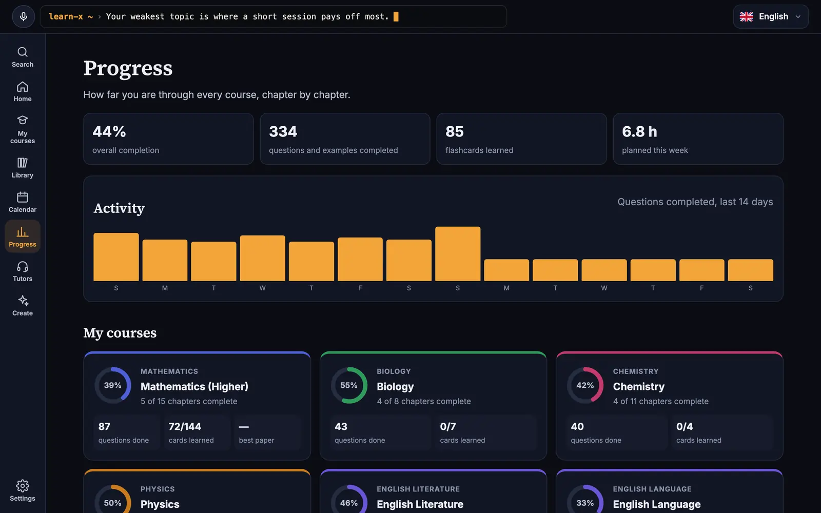Click the Activity heading

pos(119,208)
